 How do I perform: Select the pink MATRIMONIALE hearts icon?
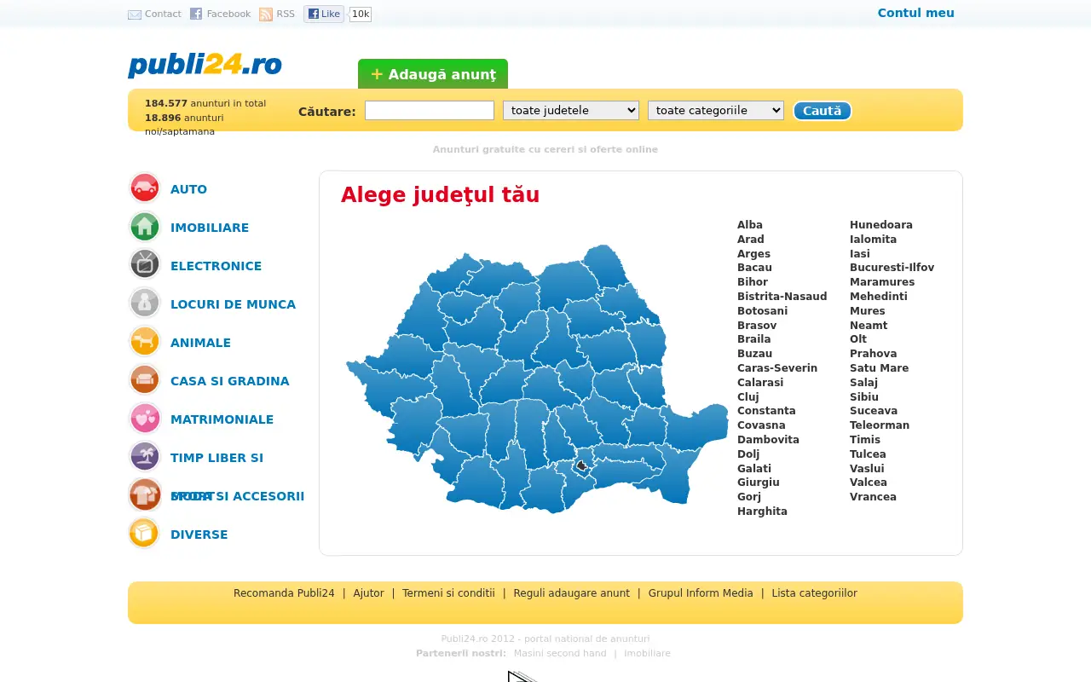[145, 418]
